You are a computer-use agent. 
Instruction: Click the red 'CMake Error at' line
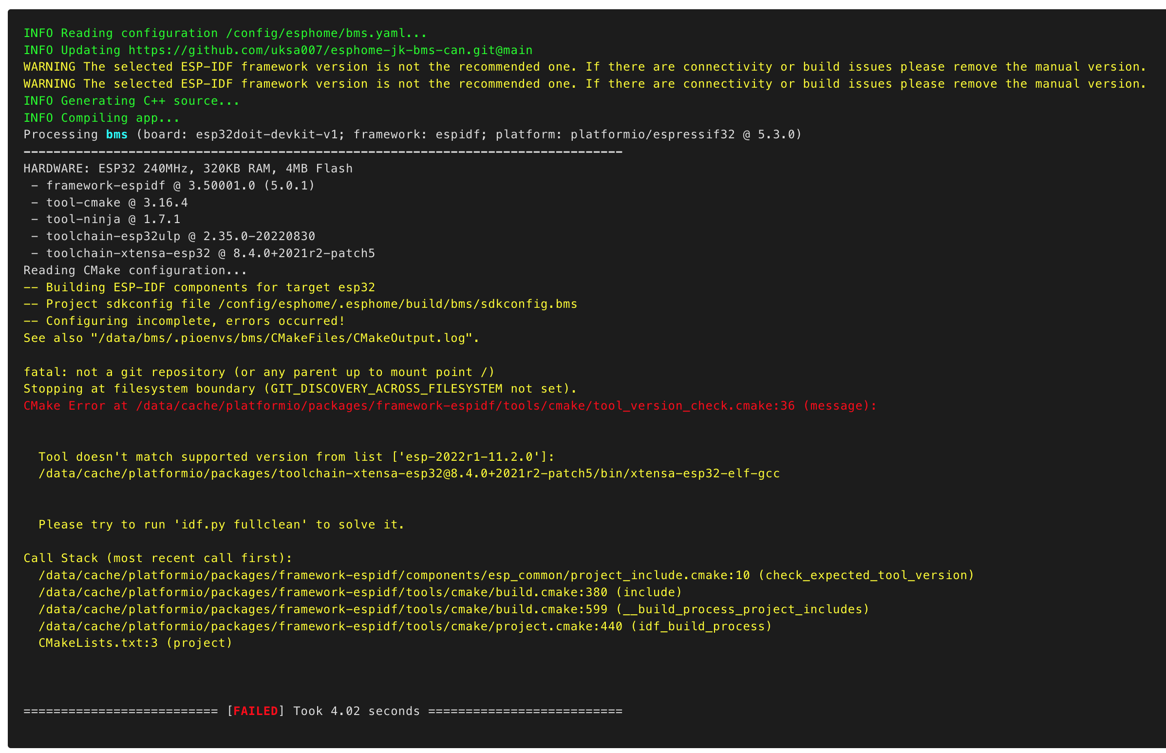coord(450,406)
